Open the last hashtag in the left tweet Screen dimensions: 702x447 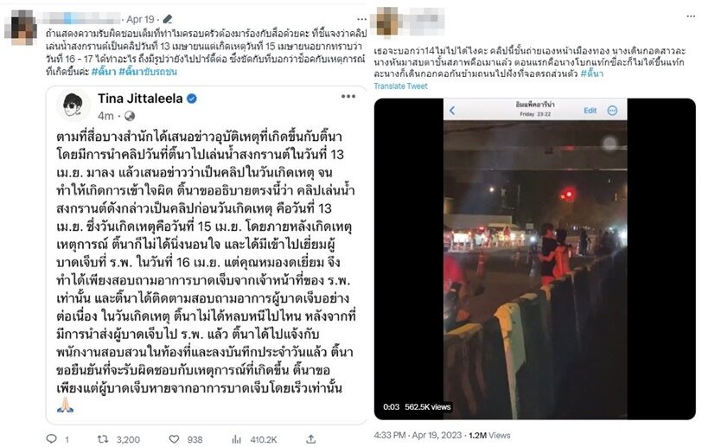point(148,72)
